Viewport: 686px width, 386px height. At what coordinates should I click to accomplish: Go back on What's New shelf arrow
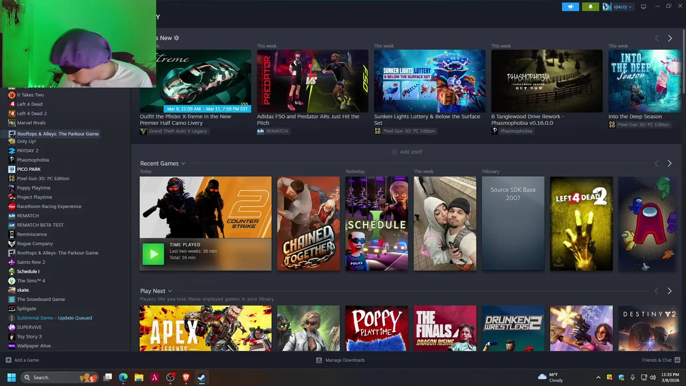pyautogui.click(x=657, y=38)
